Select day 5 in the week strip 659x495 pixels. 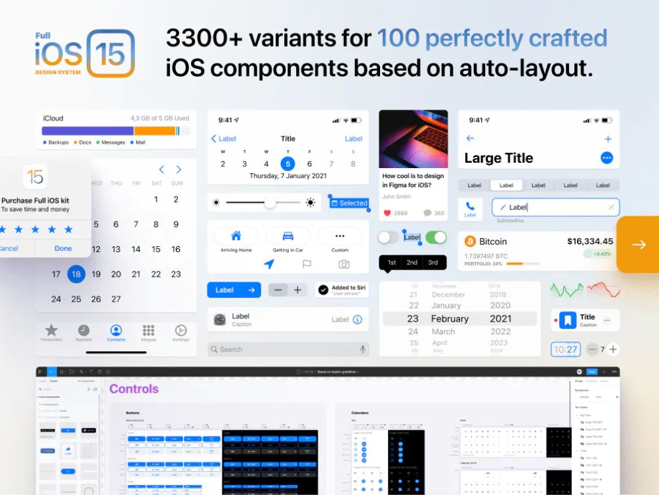pyautogui.click(x=288, y=163)
